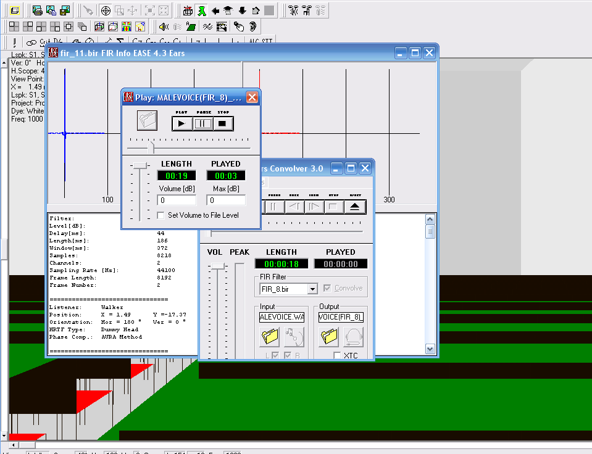592x454 pixels.
Task: Click the Output file name field
Action: click(x=341, y=317)
